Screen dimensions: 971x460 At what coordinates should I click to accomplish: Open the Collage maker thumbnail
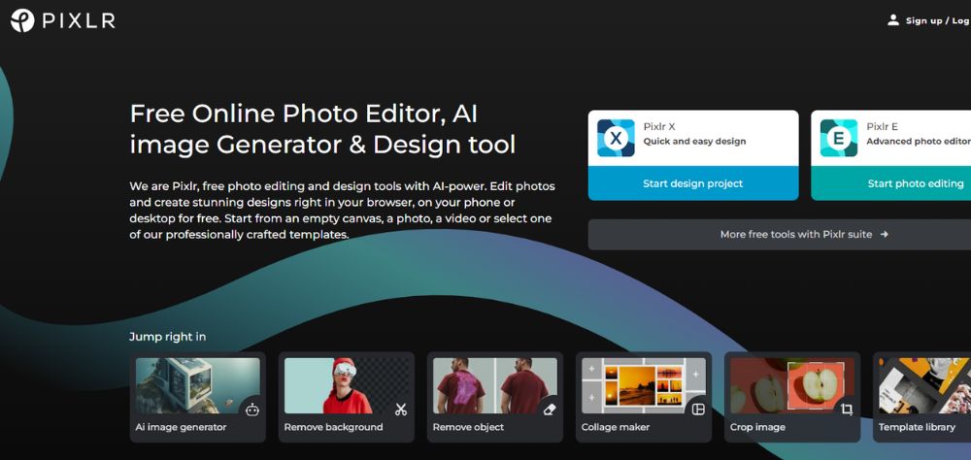644,385
